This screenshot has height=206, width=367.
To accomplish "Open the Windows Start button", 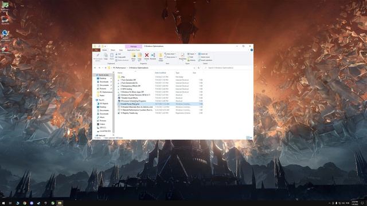I will coord(3,203).
